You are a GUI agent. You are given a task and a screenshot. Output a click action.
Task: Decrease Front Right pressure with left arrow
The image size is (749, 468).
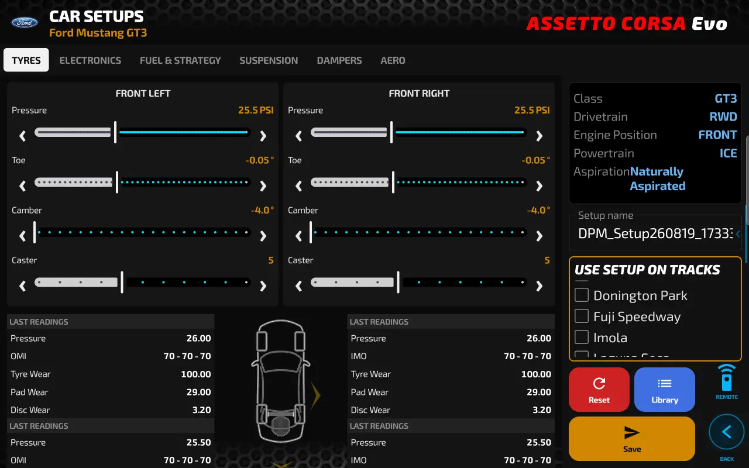[x=299, y=136]
